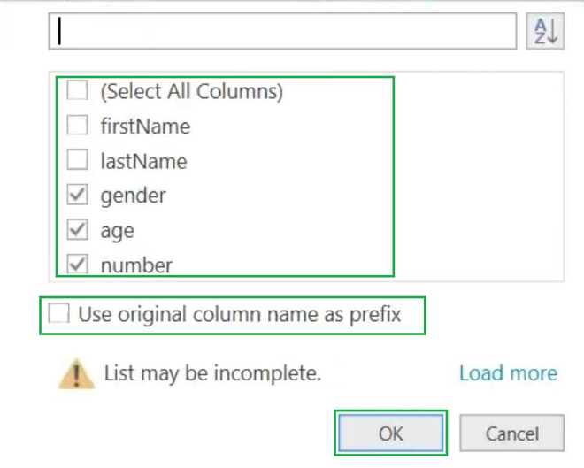The height and width of the screenshot is (468, 584).
Task: Enable Use original column name as prefix
Action: coord(59,314)
